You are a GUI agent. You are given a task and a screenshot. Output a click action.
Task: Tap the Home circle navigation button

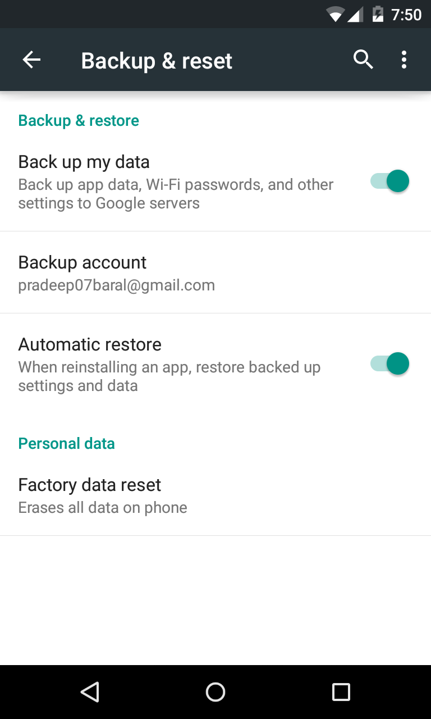pos(215,692)
